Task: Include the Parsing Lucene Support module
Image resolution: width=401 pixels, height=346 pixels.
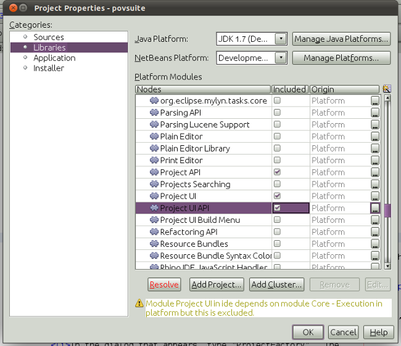Action: (277, 124)
